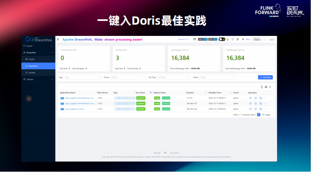This screenshot has width=311, height=172.
Task: Open the language translate icon
Action: [243, 39]
